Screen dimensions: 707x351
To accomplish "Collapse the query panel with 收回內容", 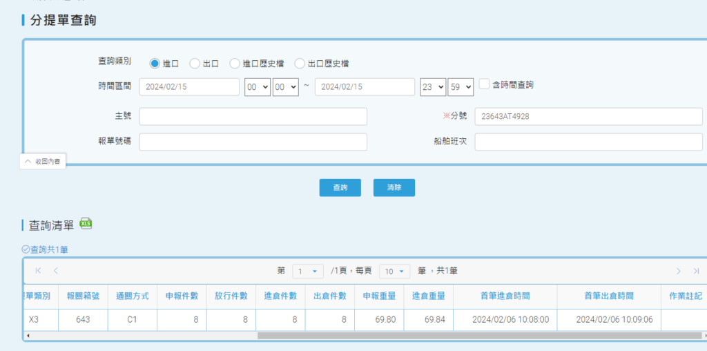I will click(x=43, y=161).
